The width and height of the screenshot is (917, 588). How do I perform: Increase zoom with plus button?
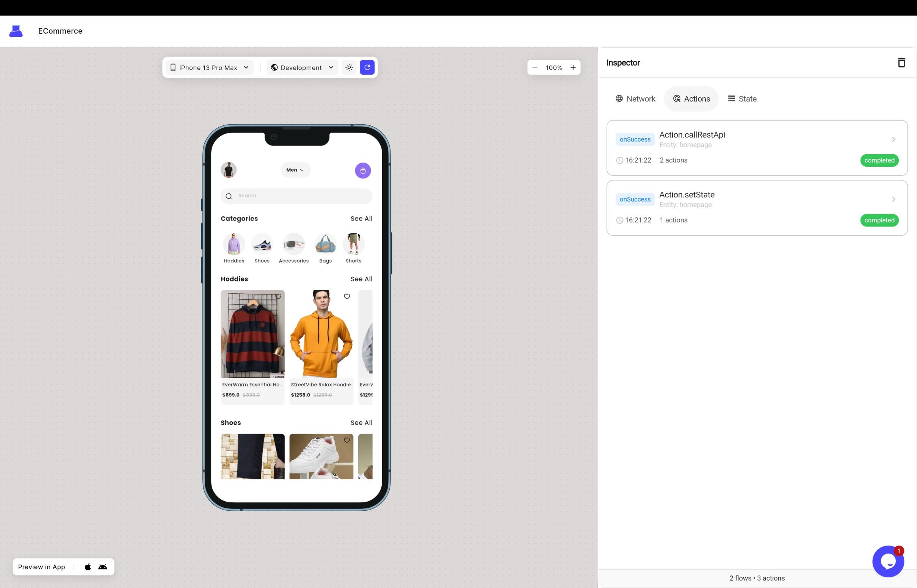[572, 67]
